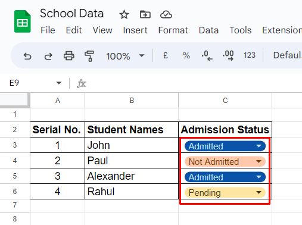Star the School Data document

coord(124,15)
